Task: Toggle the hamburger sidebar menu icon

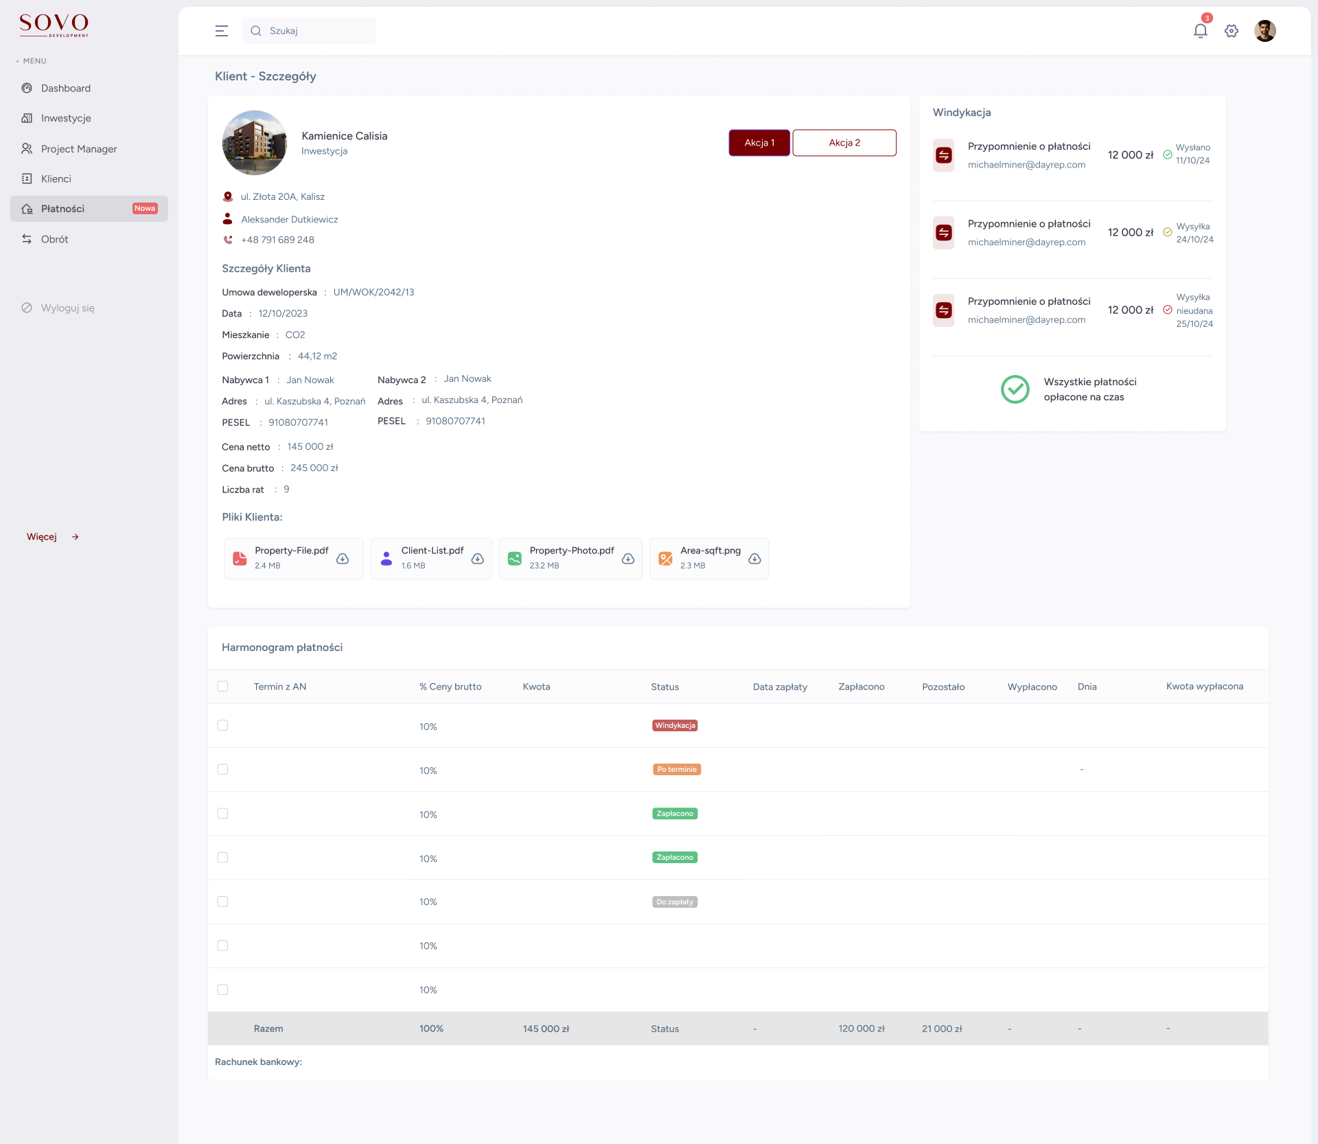Action: tap(221, 31)
